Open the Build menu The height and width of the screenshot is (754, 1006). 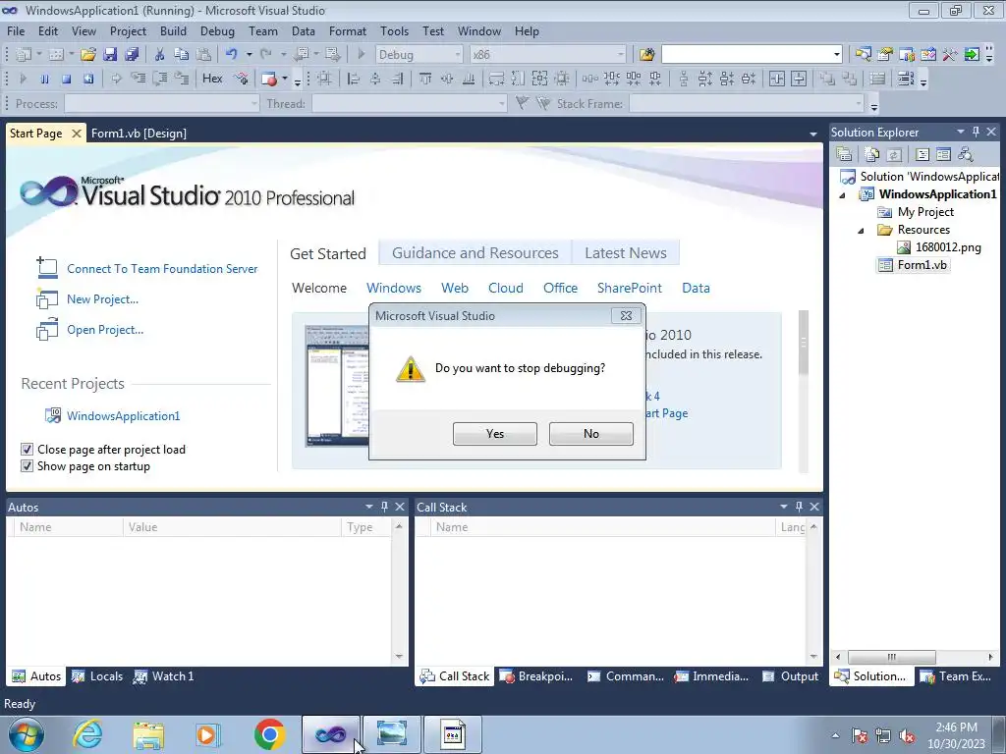coord(173,31)
